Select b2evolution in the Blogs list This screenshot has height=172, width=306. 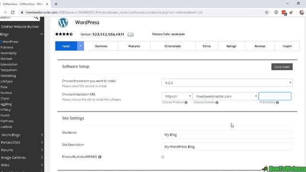pyautogui.click(x=9, y=64)
